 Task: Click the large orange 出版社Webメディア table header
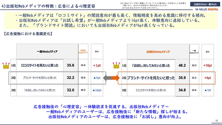pos(158,52)
